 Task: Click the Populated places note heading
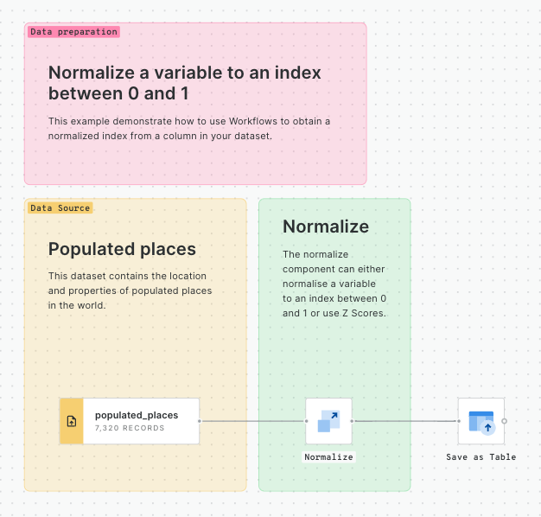click(x=122, y=249)
